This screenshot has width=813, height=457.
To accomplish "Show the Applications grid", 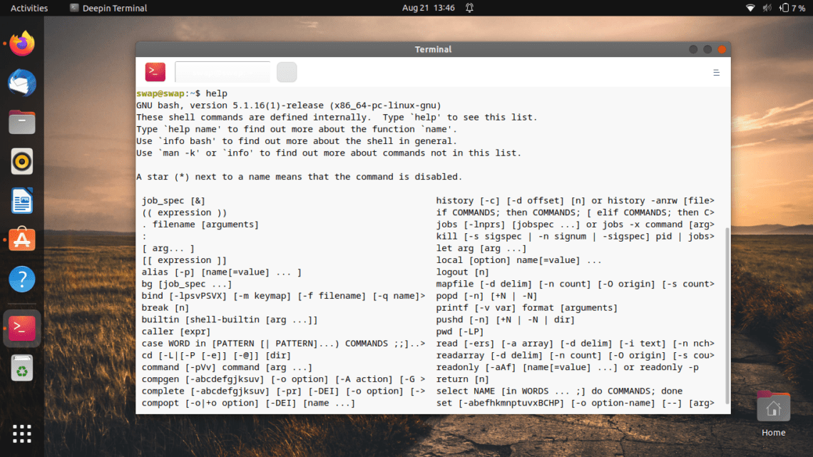I will [x=21, y=433].
